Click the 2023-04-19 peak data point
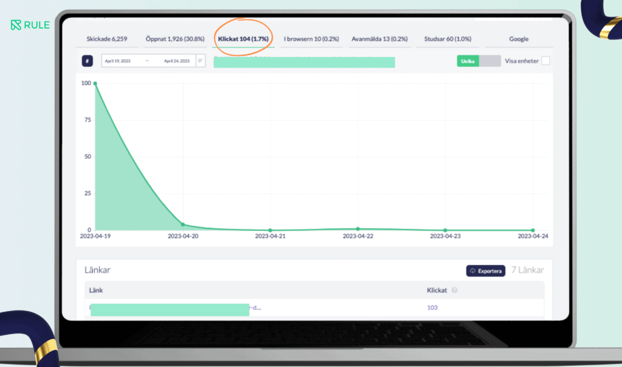Image resolution: width=622 pixels, height=367 pixels. pyautogui.click(x=95, y=83)
